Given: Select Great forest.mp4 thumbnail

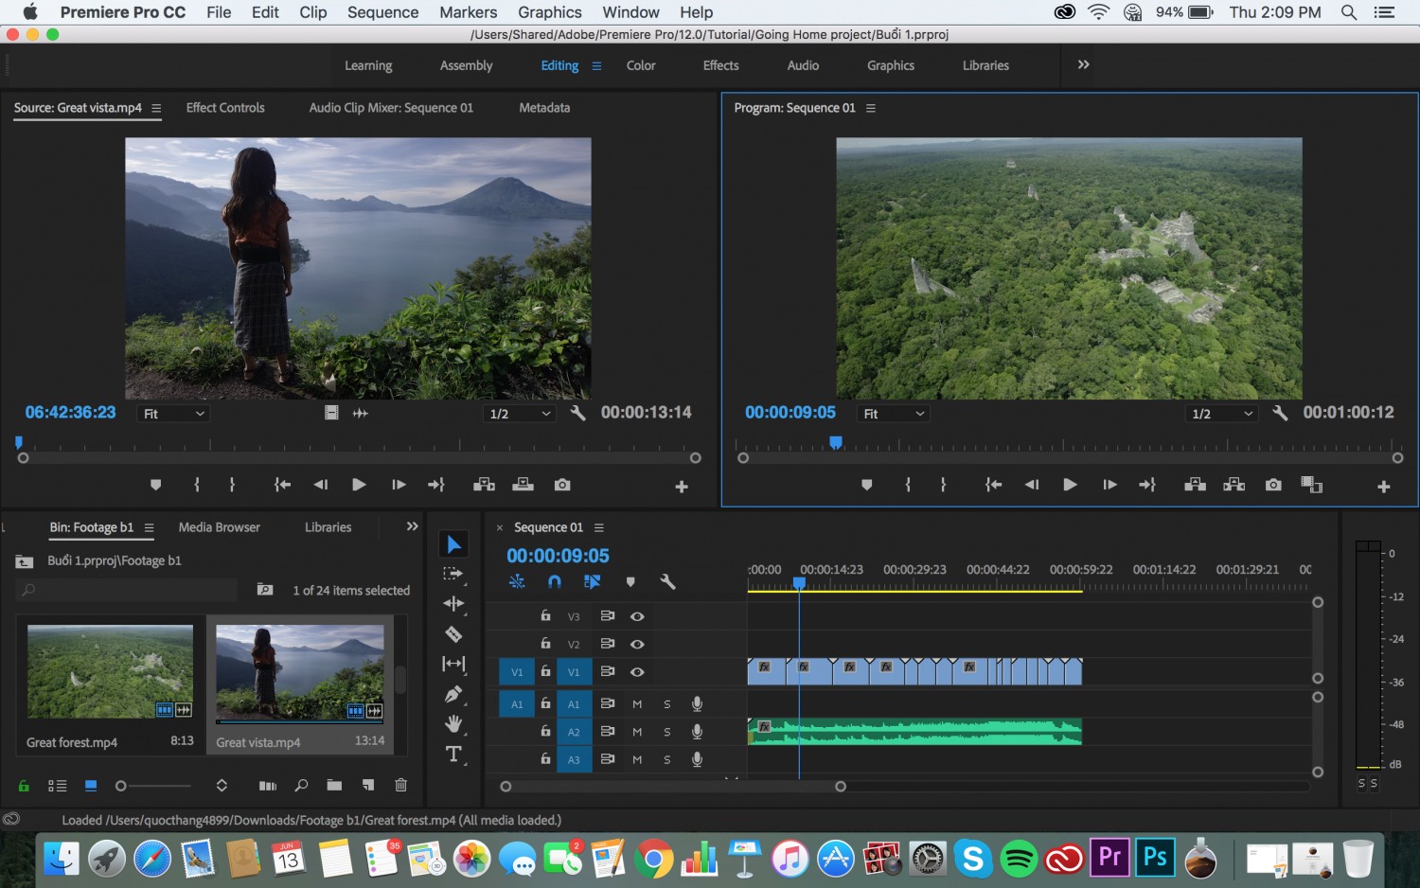Looking at the screenshot, I should click(110, 671).
